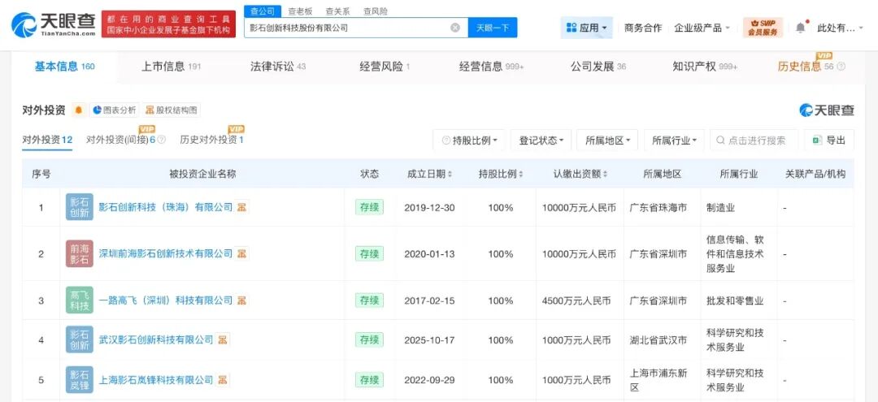Select the 上市信息 tab
This screenshot has width=878, height=402.
click(x=171, y=67)
